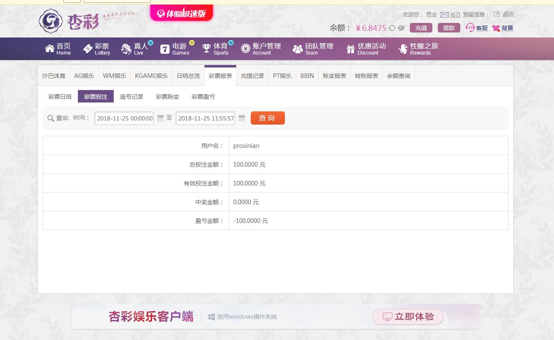
Task: Open the 团队管理 Team menu
Action: [x=313, y=49]
